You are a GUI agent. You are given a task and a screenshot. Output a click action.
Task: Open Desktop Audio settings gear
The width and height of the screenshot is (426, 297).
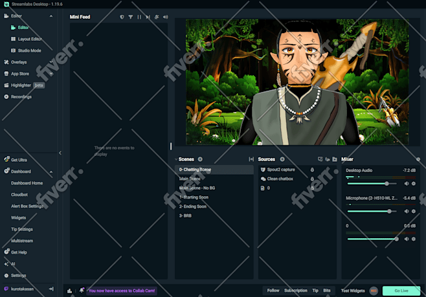point(414,184)
